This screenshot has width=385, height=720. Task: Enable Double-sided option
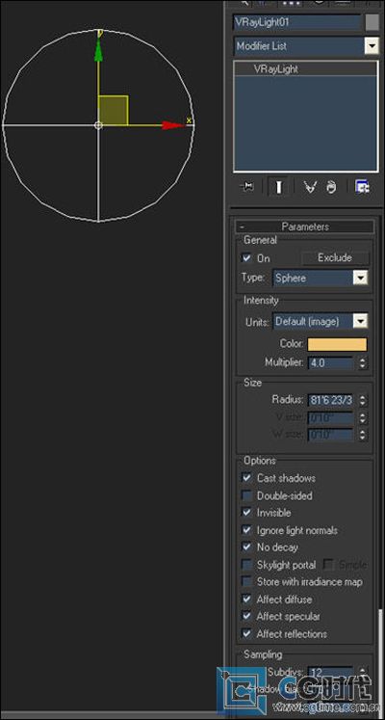coord(247,495)
